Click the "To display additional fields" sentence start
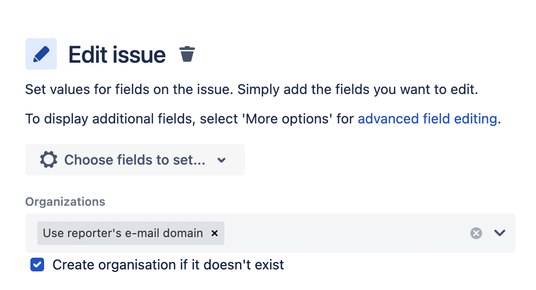This screenshot has height=290, width=536. (110, 119)
